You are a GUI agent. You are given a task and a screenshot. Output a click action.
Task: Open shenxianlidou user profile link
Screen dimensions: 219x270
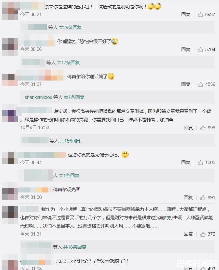[38, 97]
